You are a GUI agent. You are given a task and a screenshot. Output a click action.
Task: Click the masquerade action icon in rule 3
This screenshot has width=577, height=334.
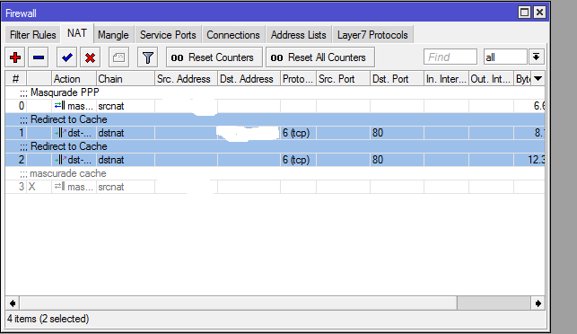pos(59,187)
